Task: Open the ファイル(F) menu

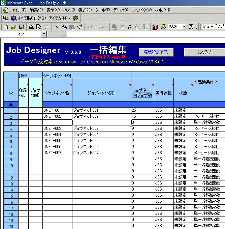Action: coord(18,10)
